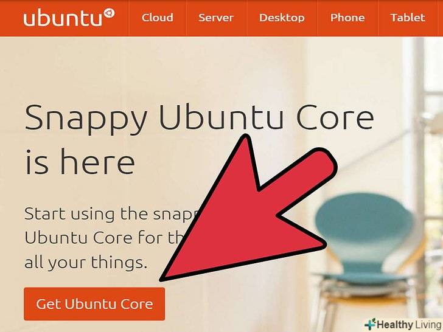Click the Snappy Ubuntu Core headline
This screenshot has height=332, width=443.
(200, 119)
